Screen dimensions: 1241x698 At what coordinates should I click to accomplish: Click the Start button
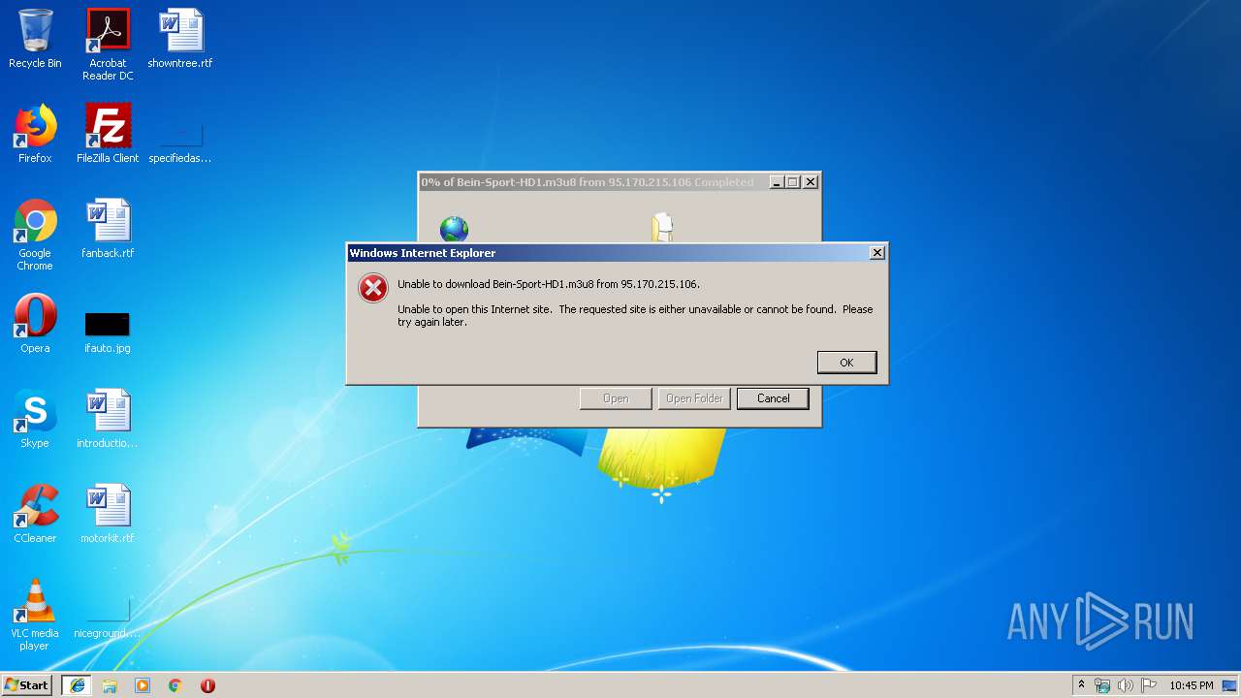[27, 684]
